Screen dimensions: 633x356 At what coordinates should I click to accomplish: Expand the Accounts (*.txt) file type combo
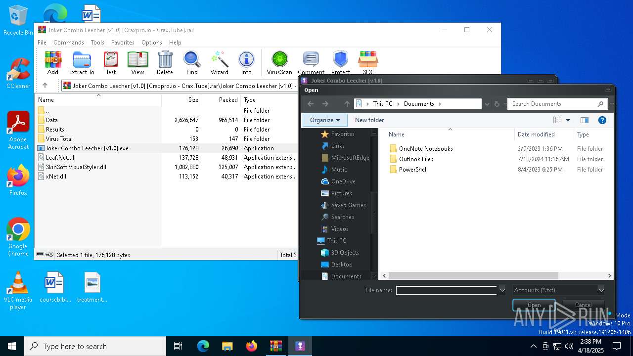[x=601, y=290]
